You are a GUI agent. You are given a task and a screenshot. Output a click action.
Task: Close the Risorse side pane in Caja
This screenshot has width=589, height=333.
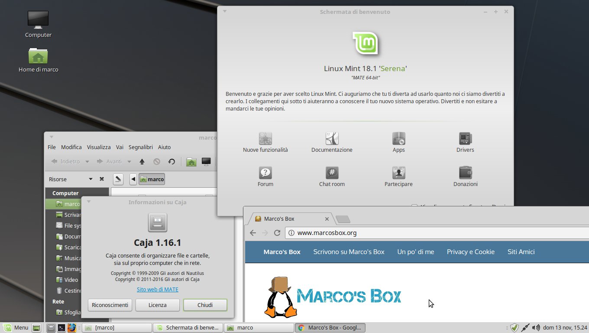101,179
